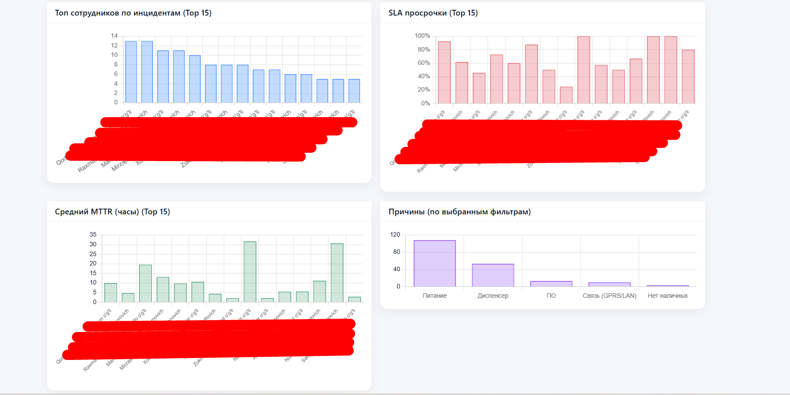The width and height of the screenshot is (790, 395).
Task: Click the 'SLA просрочки (Top 15)' heading
Action: coord(433,13)
